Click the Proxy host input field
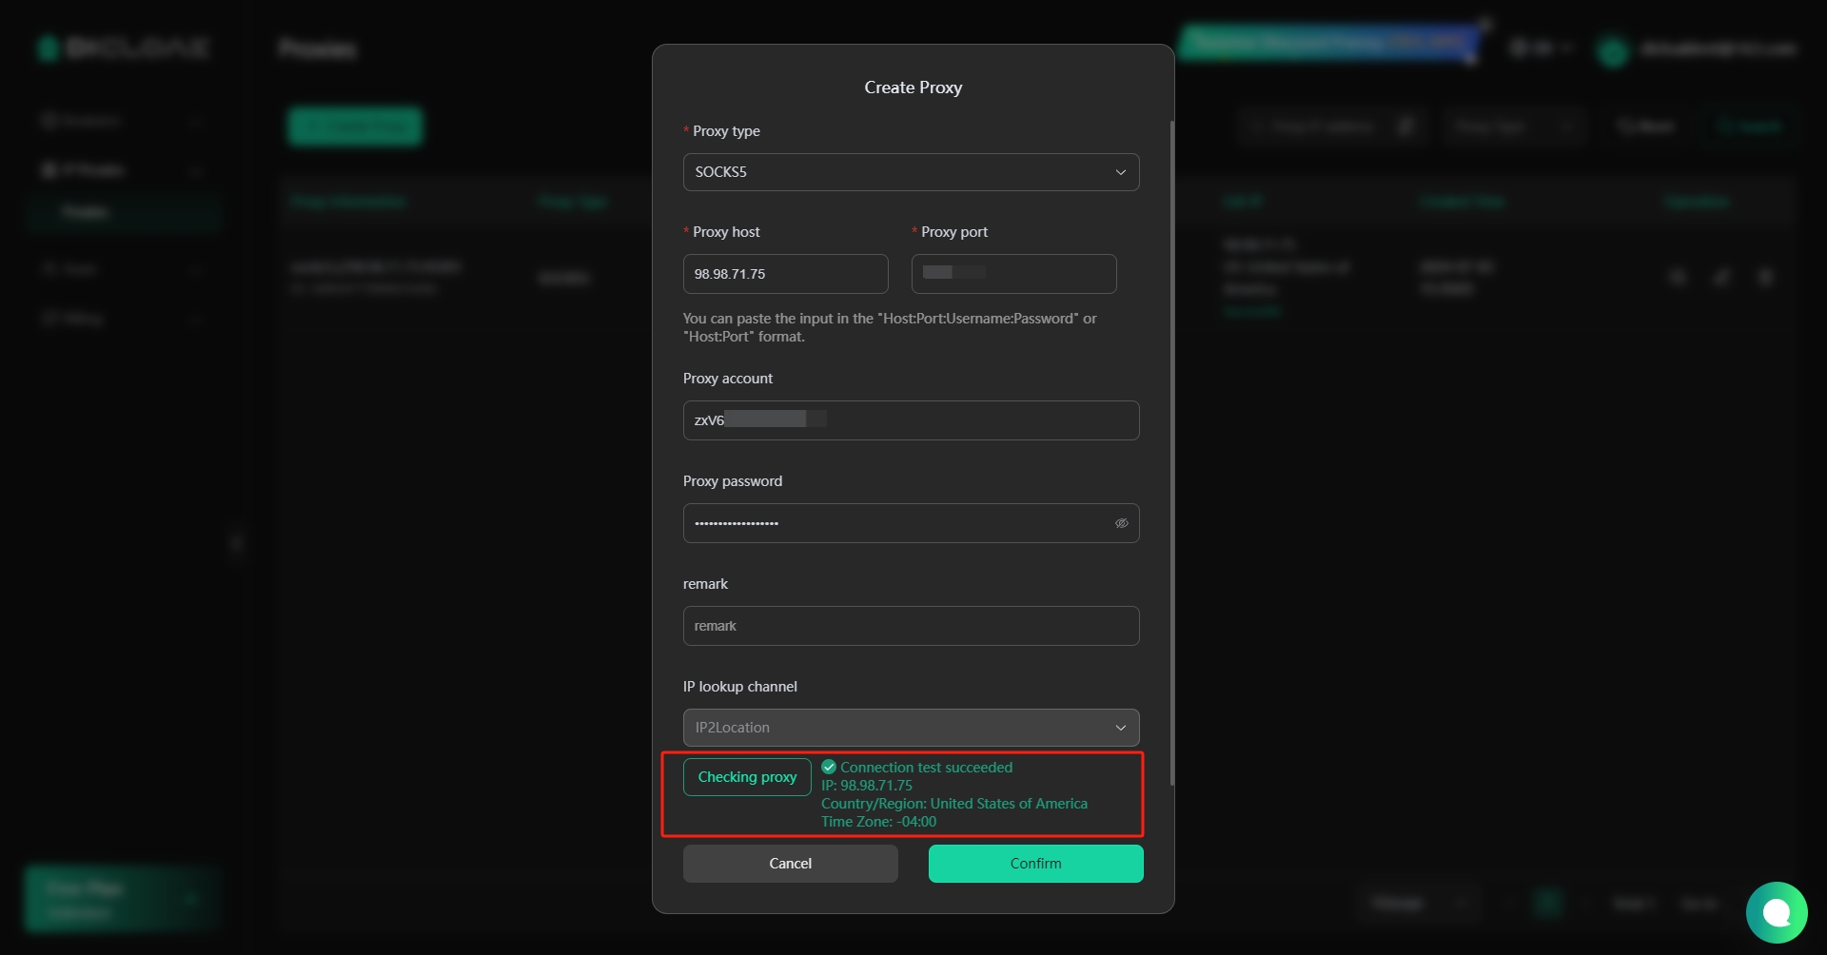The image size is (1827, 955). [785, 274]
